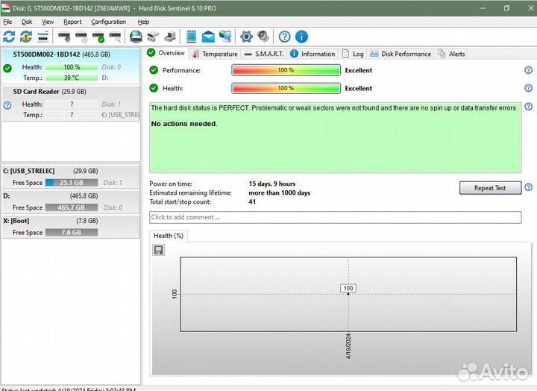This screenshot has width=537, height=391.
Task: Click the comment input field
Action: (x=336, y=217)
